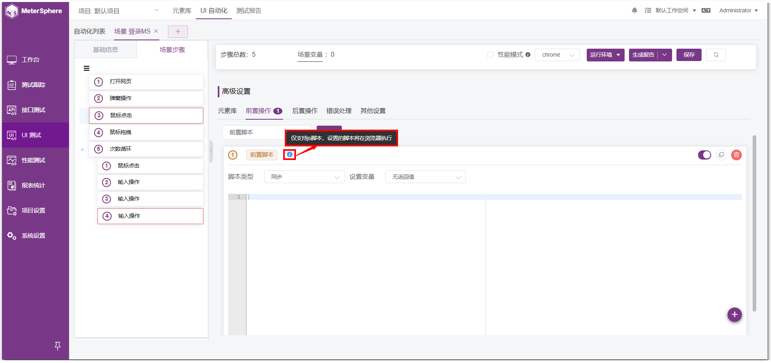Viewport: 771px width, 363px height.
Task: Open the chrome browser dropdown
Action: click(558, 55)
